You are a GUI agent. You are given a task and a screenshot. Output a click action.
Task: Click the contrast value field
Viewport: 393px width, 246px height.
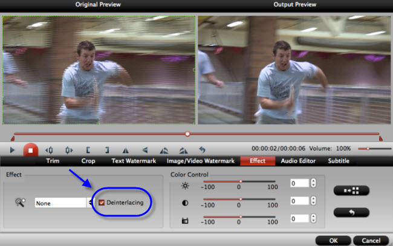click(299, 201)
